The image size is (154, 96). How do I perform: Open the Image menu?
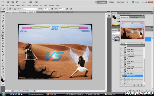pyautogui.click(x=12, y=5)
